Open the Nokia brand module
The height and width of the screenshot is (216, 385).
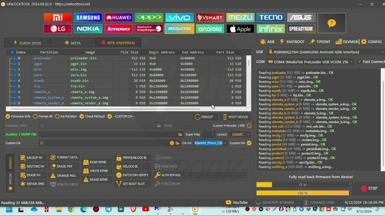point(88,29)
